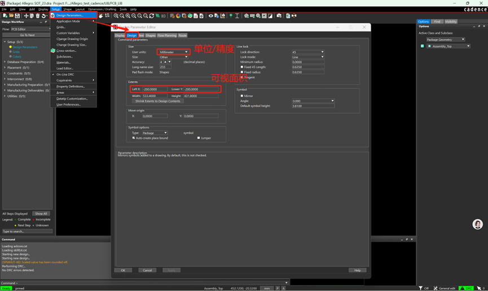The image size is (488, 291).
Task: Select the Move tool icon
Action: point(26,16)
